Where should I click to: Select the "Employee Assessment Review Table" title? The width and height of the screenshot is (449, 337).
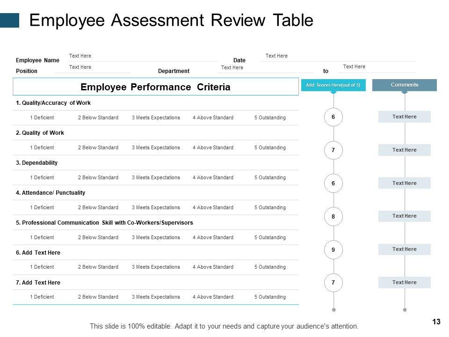coord(171,21)
